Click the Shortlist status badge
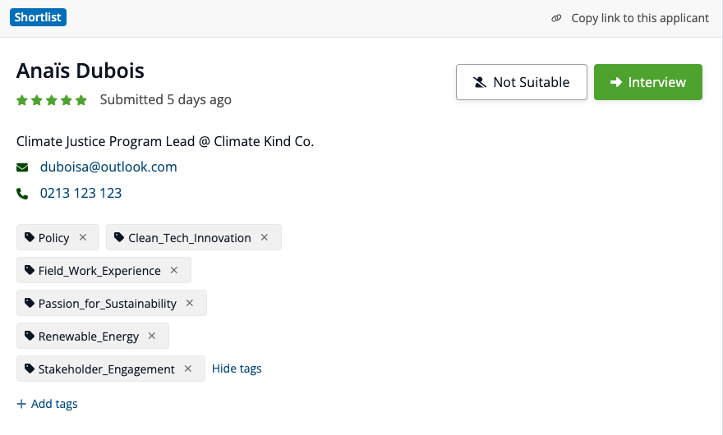 click(38, 17)
